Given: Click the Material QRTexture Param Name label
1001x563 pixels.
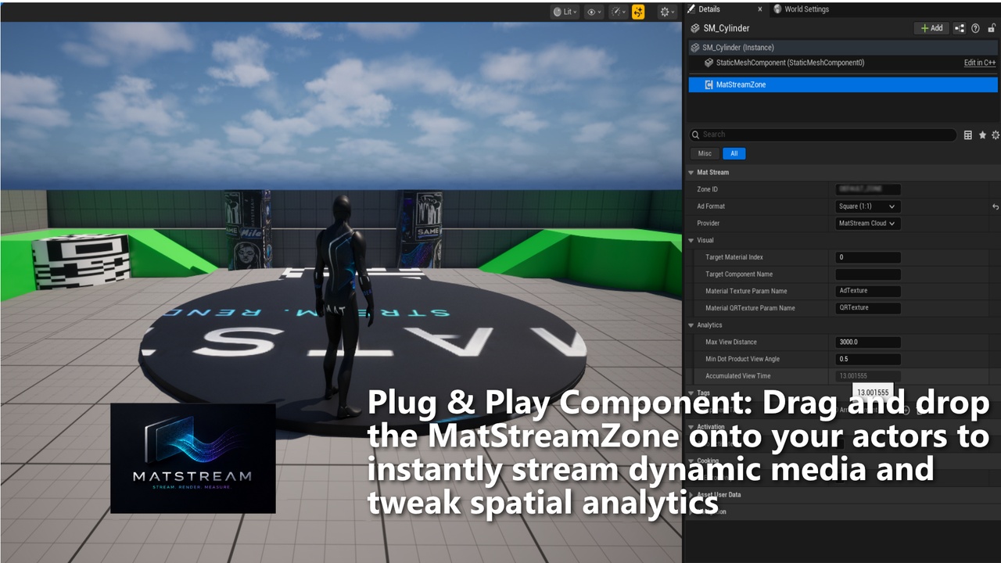Looking at the screenshot, I should (x=751, y=308).
